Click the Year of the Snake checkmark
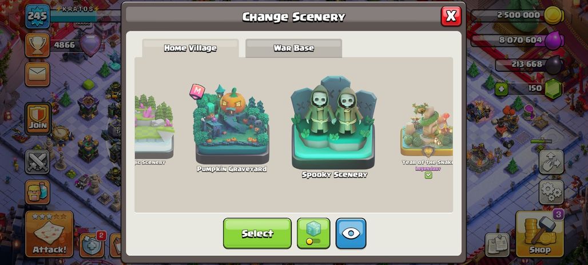588x265 pixels. tap(428, 175)
